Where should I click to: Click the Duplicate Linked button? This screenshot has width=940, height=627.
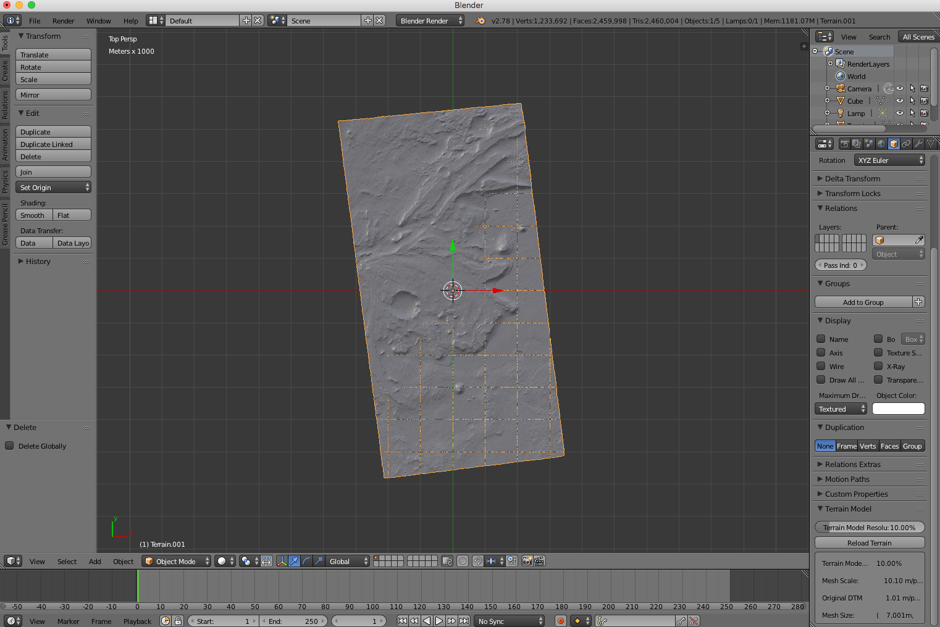(x=53, y=144)
